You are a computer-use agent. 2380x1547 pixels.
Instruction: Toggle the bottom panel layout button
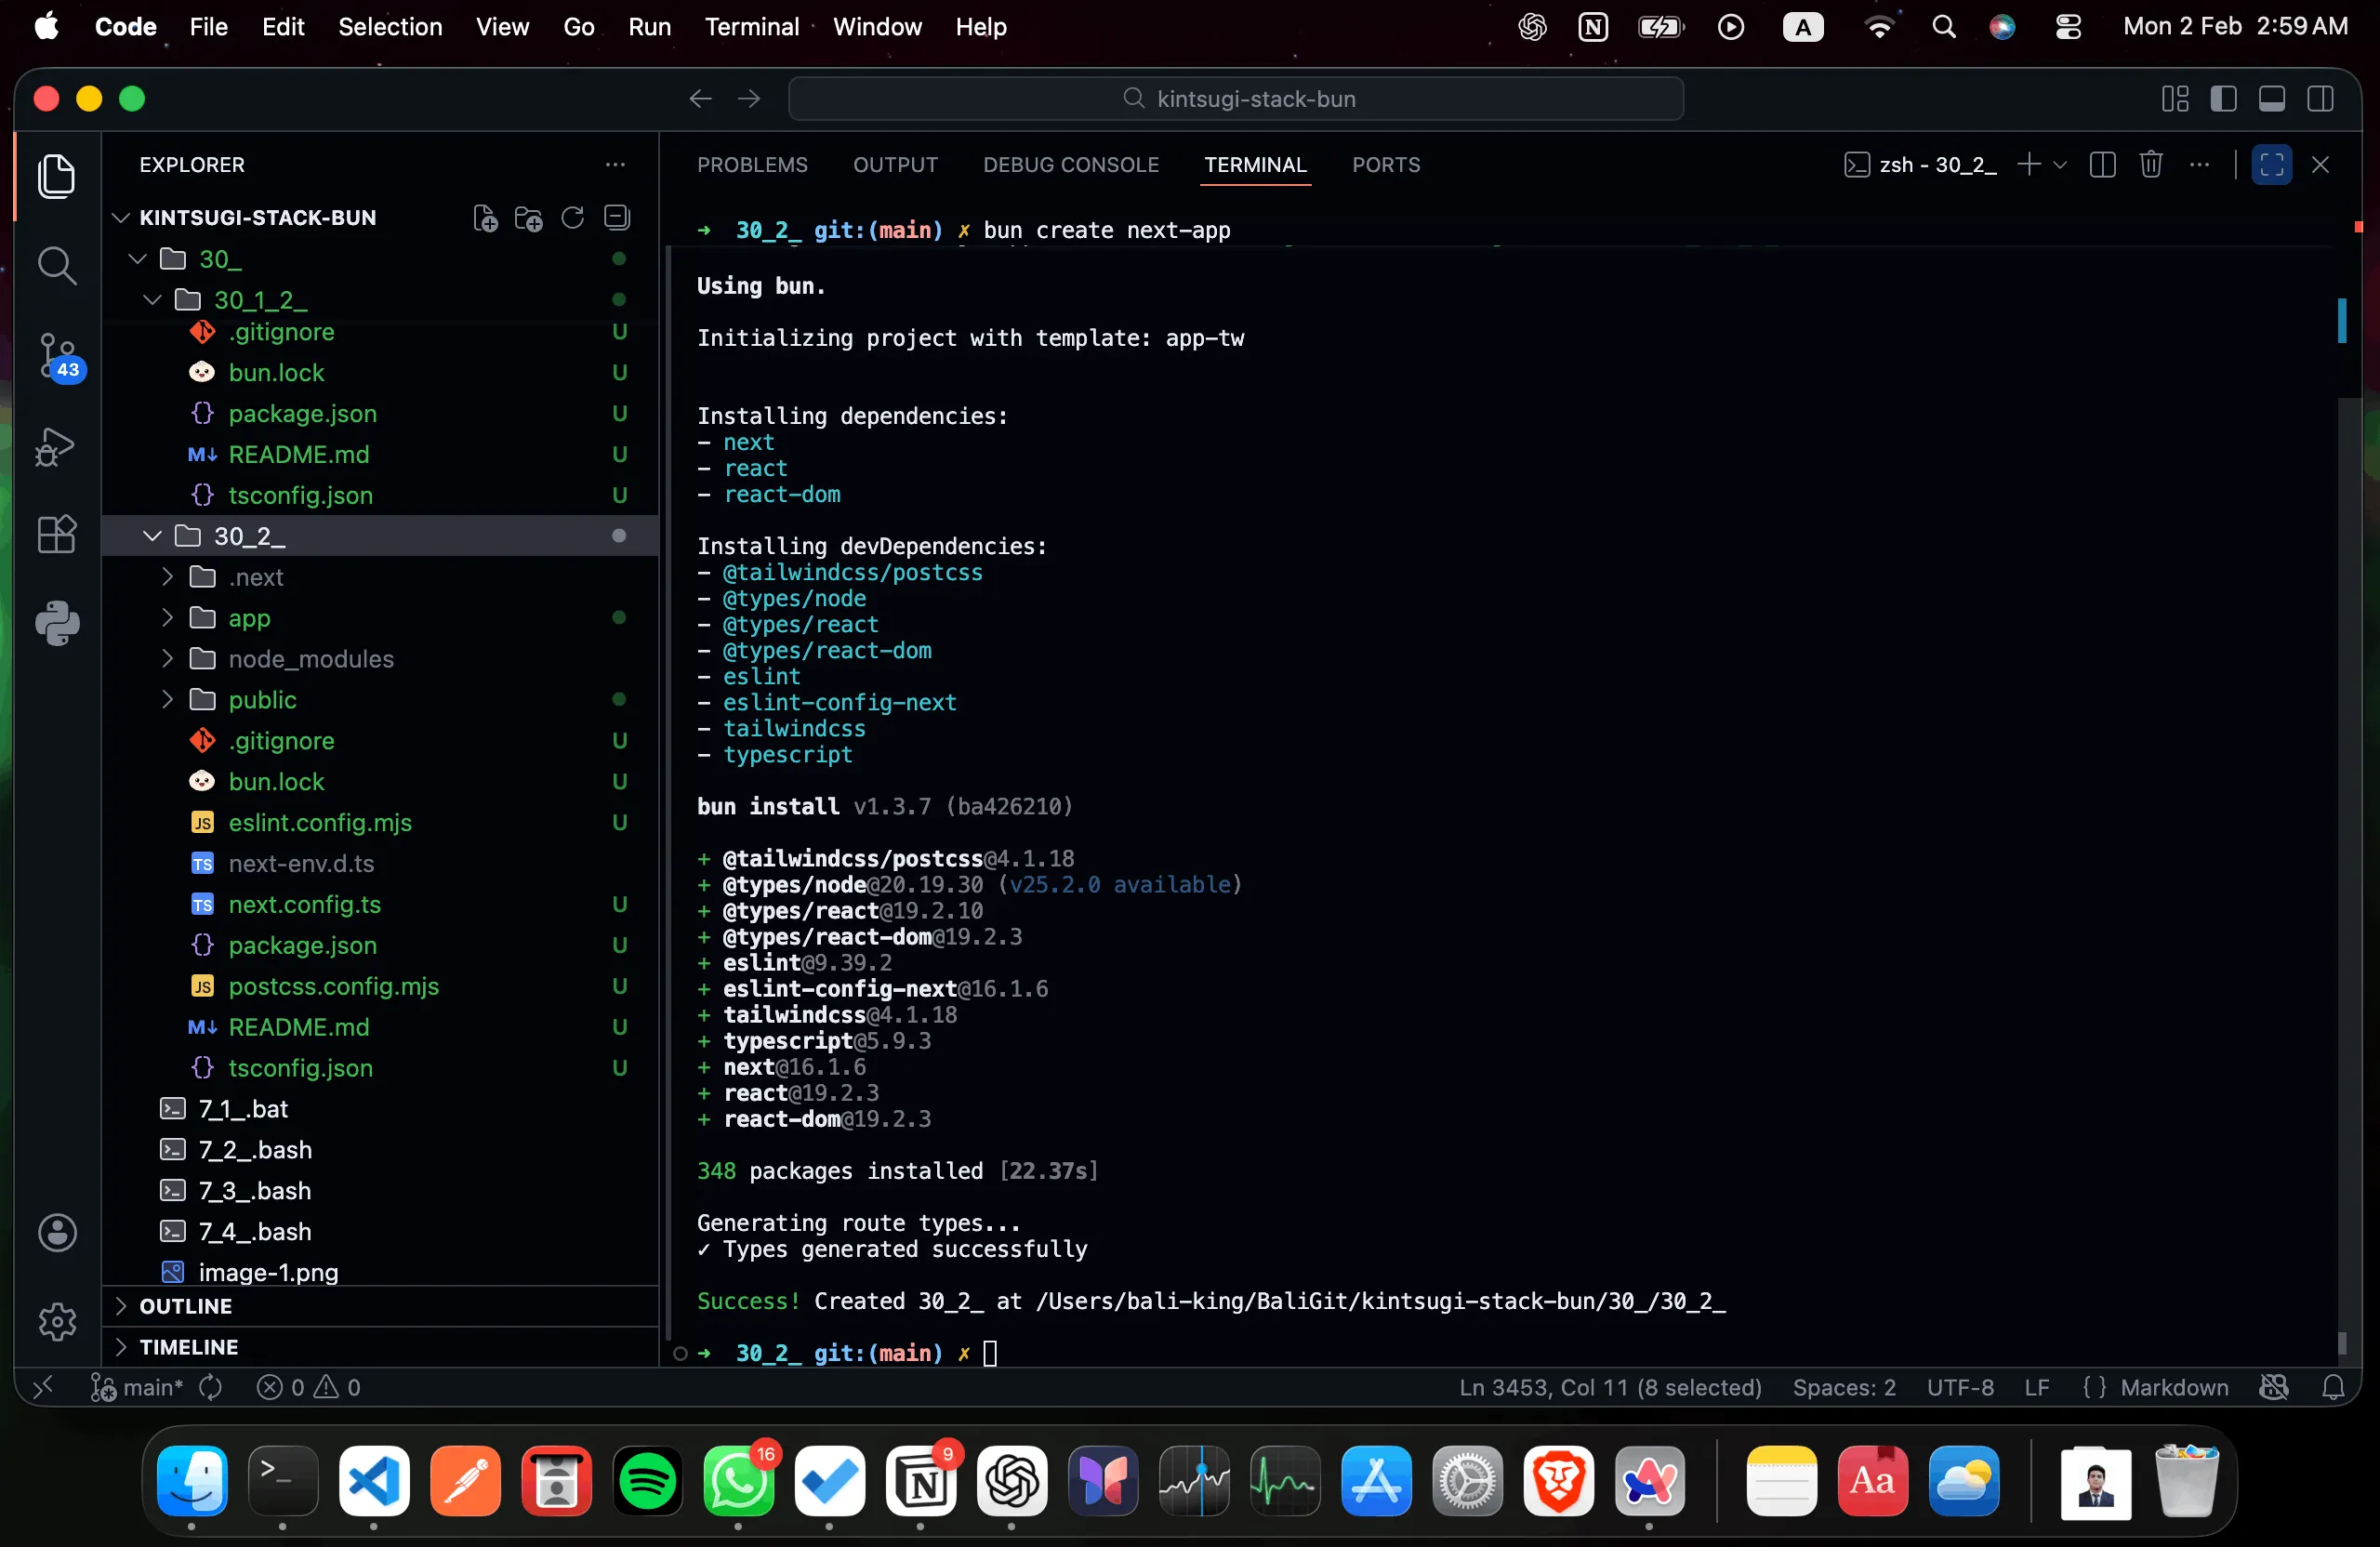click(x=2272, y=99)
